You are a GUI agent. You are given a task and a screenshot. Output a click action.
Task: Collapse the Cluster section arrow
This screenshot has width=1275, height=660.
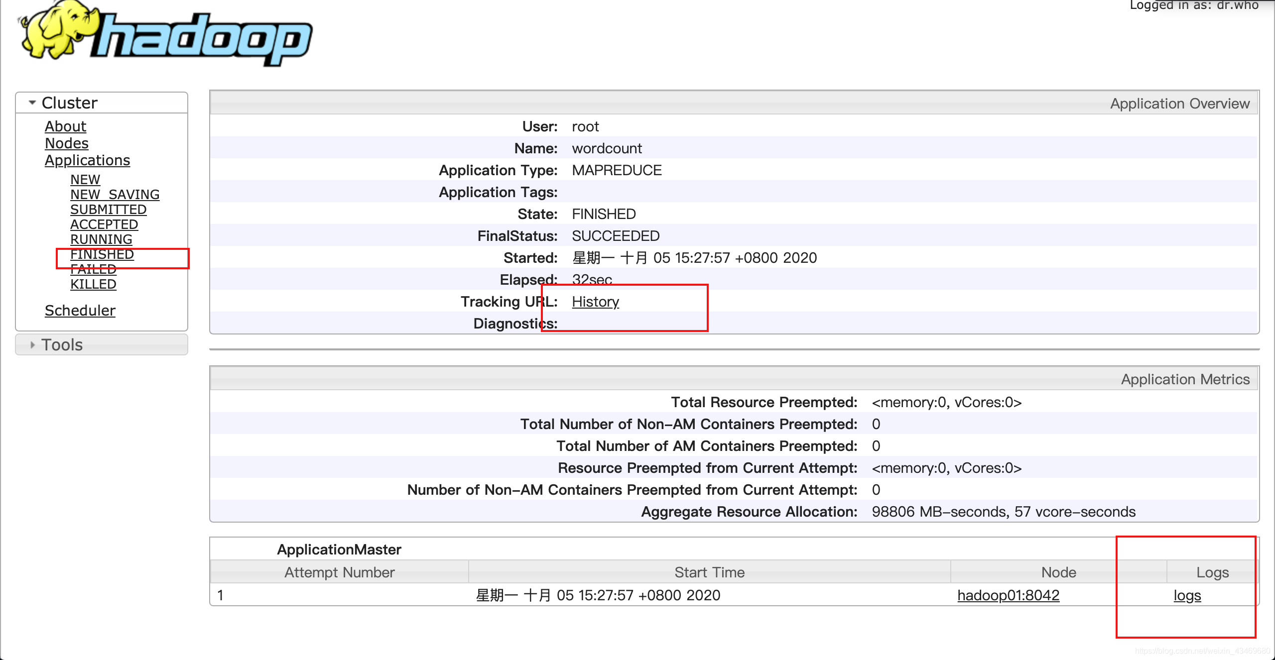coord(32,103)
